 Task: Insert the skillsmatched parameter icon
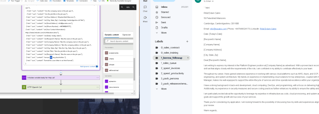[x=106, y=70]
